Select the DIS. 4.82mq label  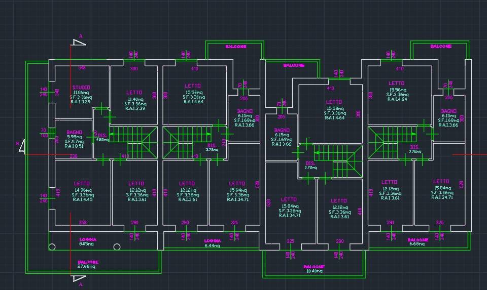pyautogui.click(x=101, y=137)
